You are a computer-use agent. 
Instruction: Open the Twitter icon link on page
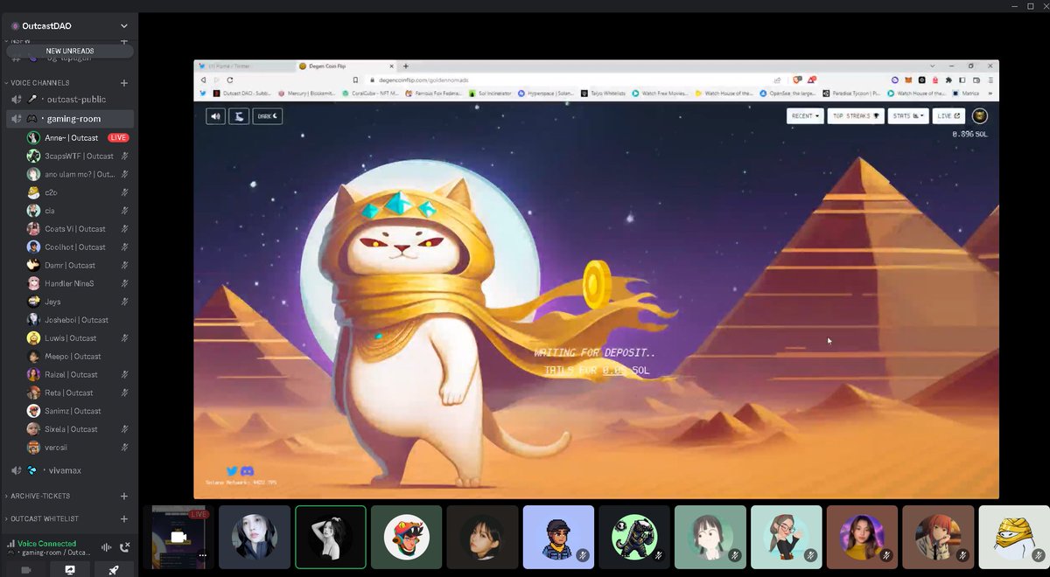tap(232, 471)
